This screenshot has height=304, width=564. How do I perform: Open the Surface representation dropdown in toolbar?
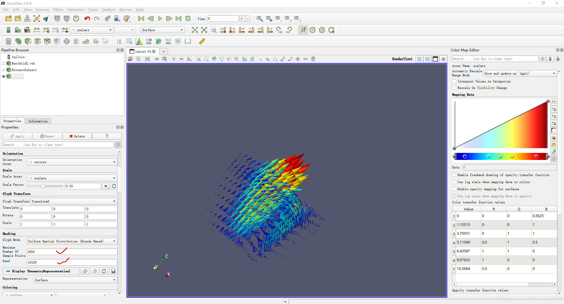163,30
